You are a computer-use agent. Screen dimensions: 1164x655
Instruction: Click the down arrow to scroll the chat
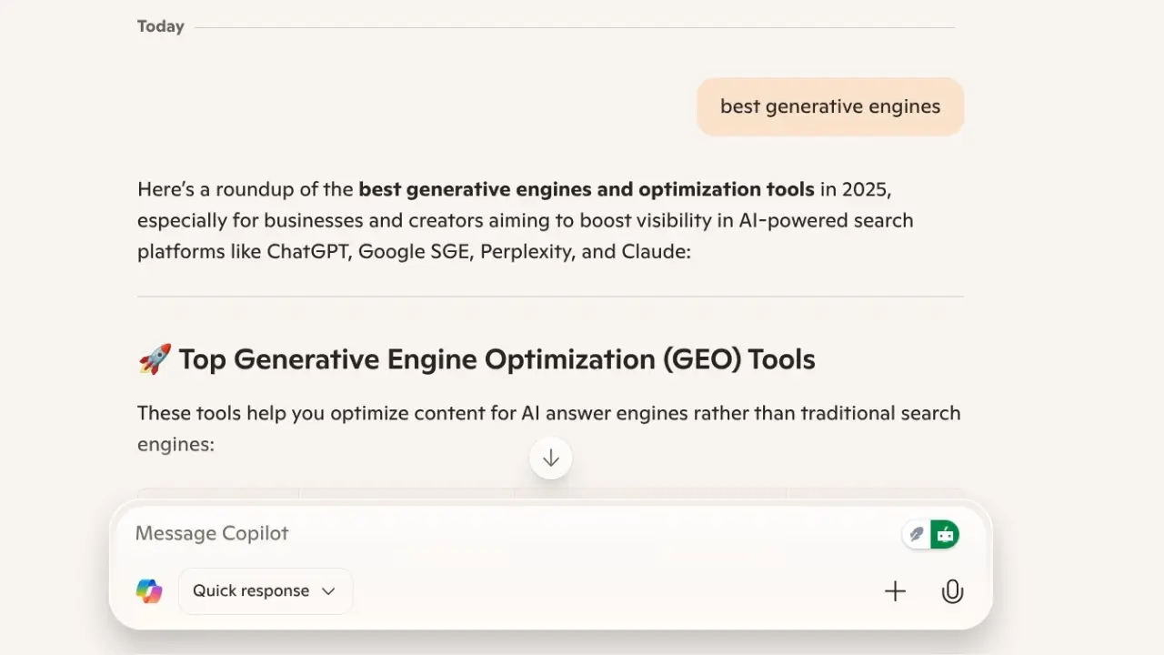(550, 458)
